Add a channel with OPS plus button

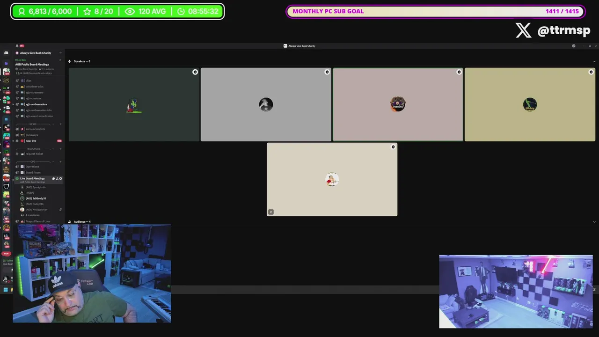[x=60, y=161]
